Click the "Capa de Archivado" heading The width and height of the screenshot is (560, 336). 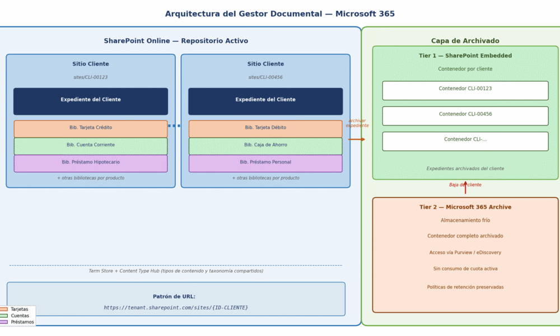[465, 41]
